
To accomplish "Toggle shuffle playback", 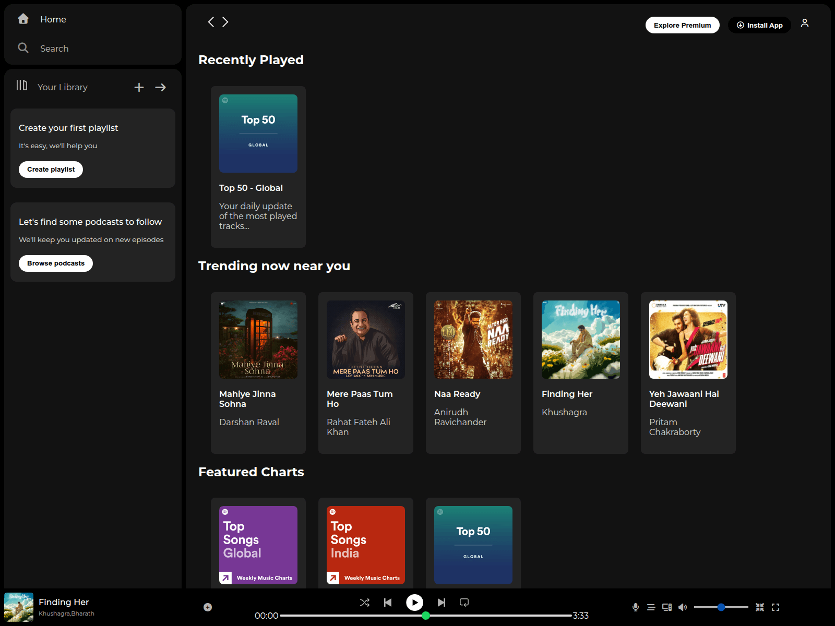I will click(x=365, y=603).
